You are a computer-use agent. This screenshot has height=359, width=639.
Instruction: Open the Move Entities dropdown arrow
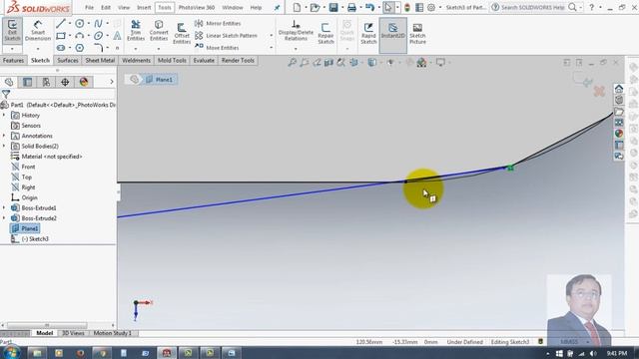pos(272,48)
